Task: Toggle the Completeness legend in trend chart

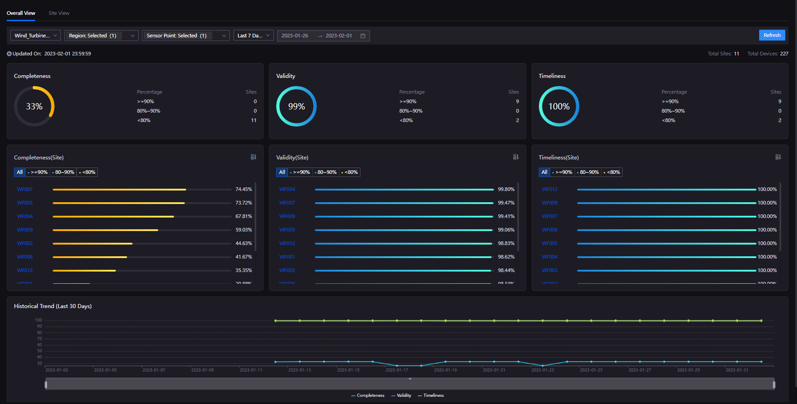Action: [368, 395]
